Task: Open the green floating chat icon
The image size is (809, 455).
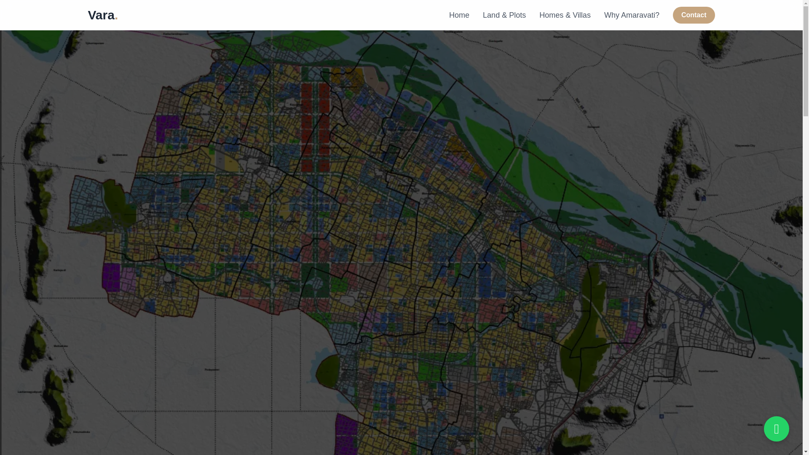Action: click(x=776, y=429)
